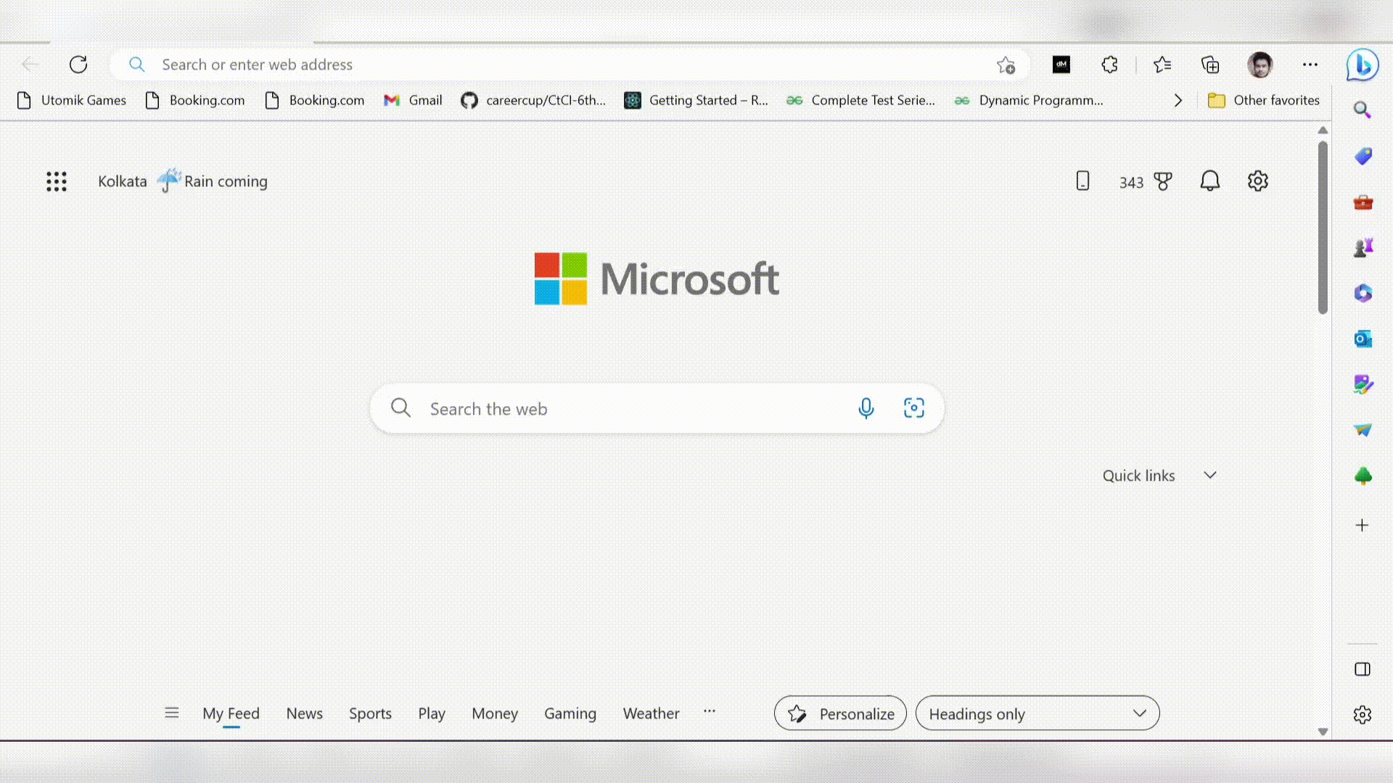This screenshot has height=783, width=1393.
Task: Click the Personalize button
Action: (x=840, y=713)
